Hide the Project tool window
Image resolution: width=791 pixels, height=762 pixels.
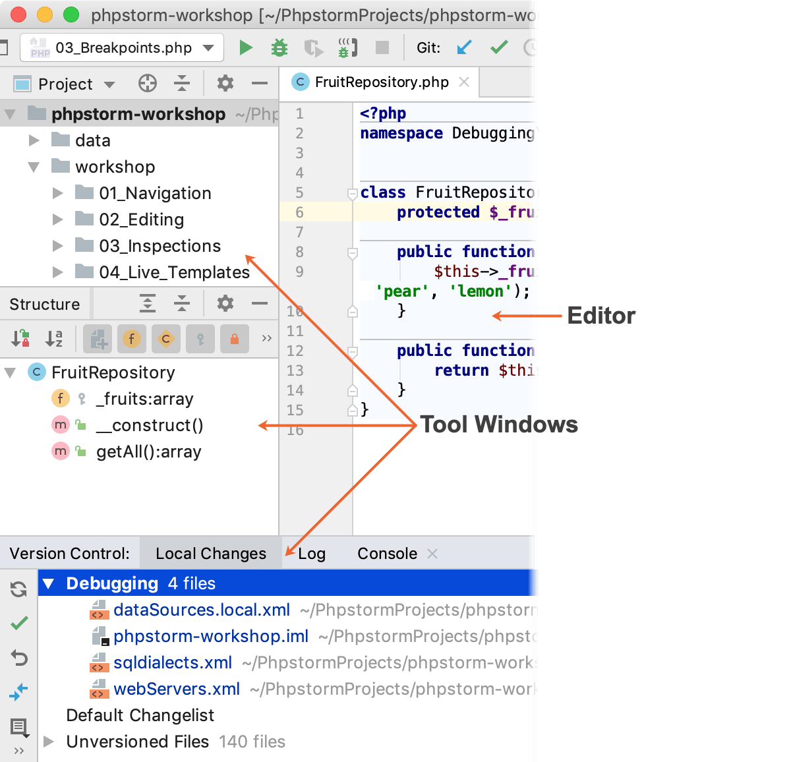(x=260, y=83)
